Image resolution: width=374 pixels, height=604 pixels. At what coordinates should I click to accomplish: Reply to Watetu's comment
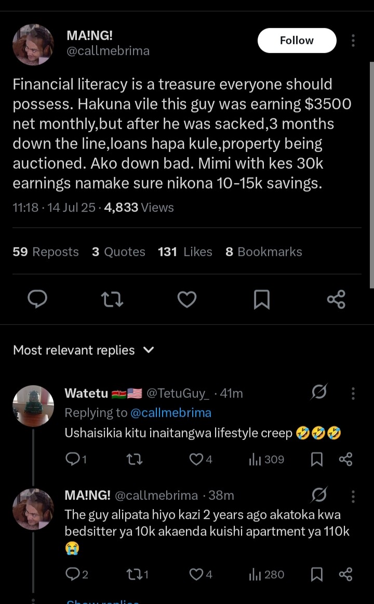click(72, 459)
